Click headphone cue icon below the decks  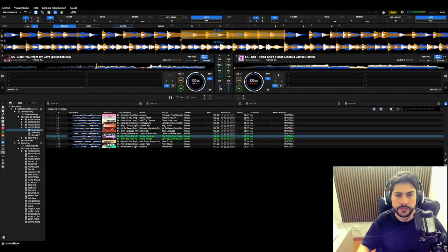coord(170,97)
